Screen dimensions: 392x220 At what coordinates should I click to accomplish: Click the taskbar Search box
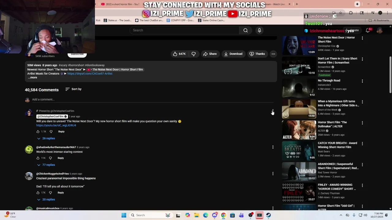click(x=150, y=215)
